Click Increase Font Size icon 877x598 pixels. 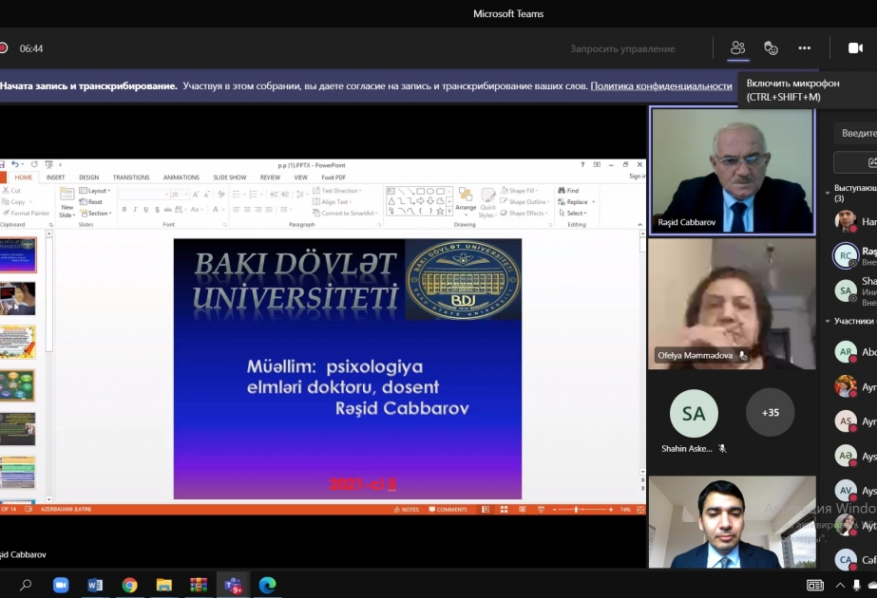pos(195,194)
